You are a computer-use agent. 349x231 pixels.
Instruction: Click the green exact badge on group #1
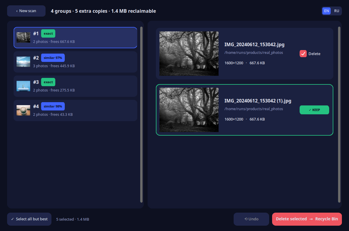(x=48, y=33)
